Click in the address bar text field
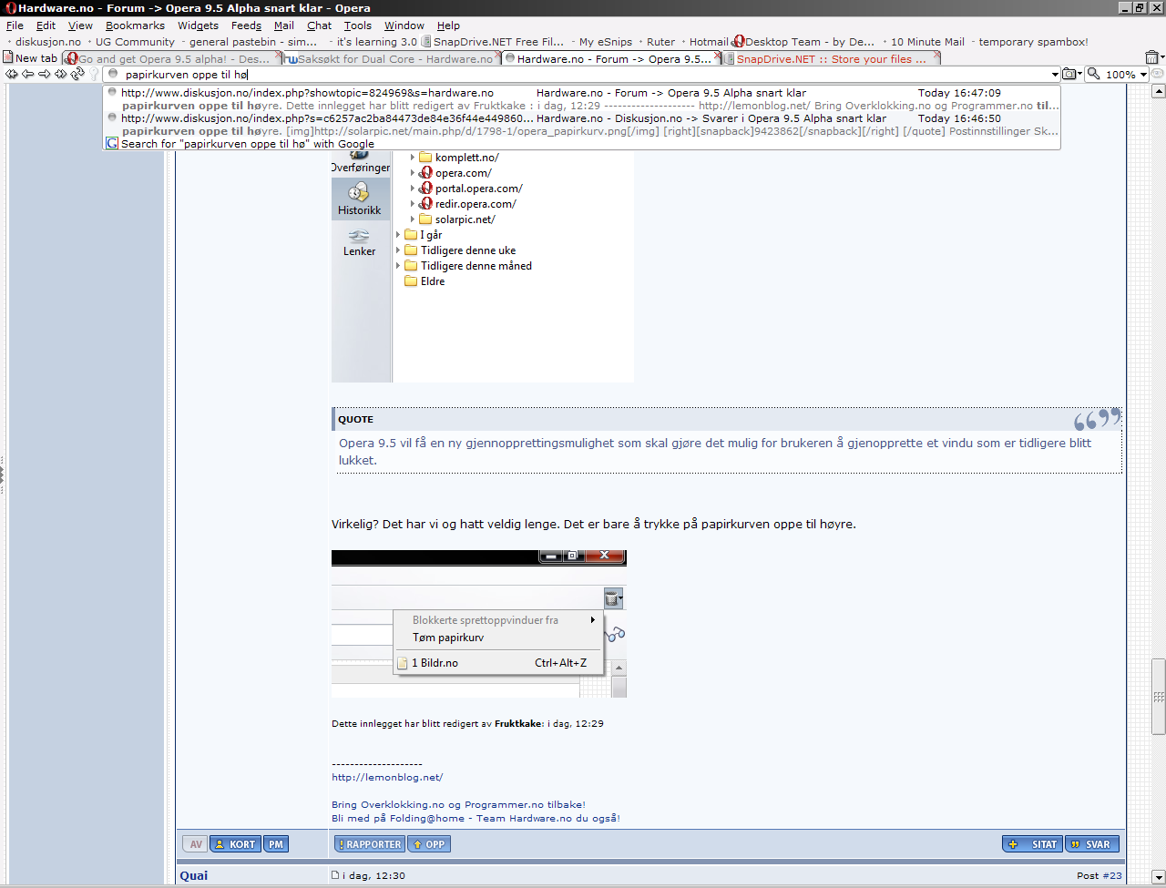1166x888 pixels. (x=583, y=75)
